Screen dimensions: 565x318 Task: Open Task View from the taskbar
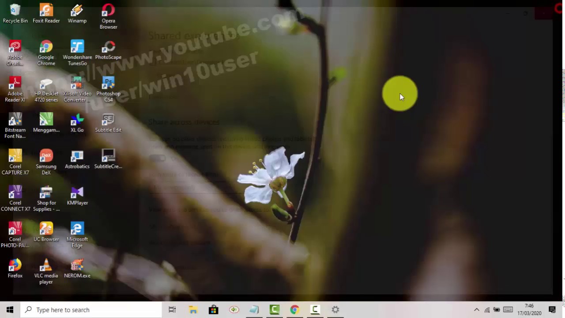click(172, 310)
